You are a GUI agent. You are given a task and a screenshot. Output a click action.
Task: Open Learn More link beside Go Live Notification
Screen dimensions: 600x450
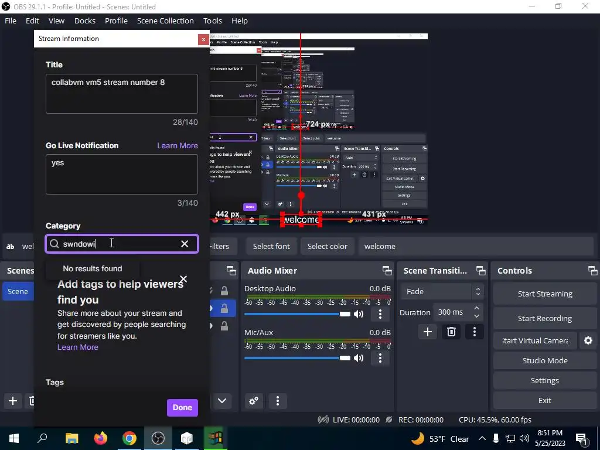(178, 145)
